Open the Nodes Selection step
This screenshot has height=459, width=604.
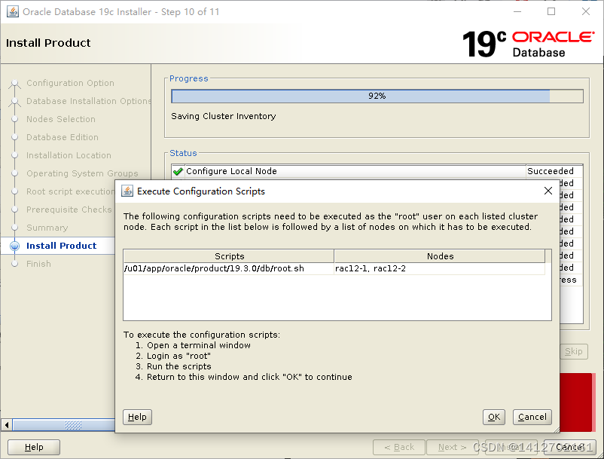point(61,119)
